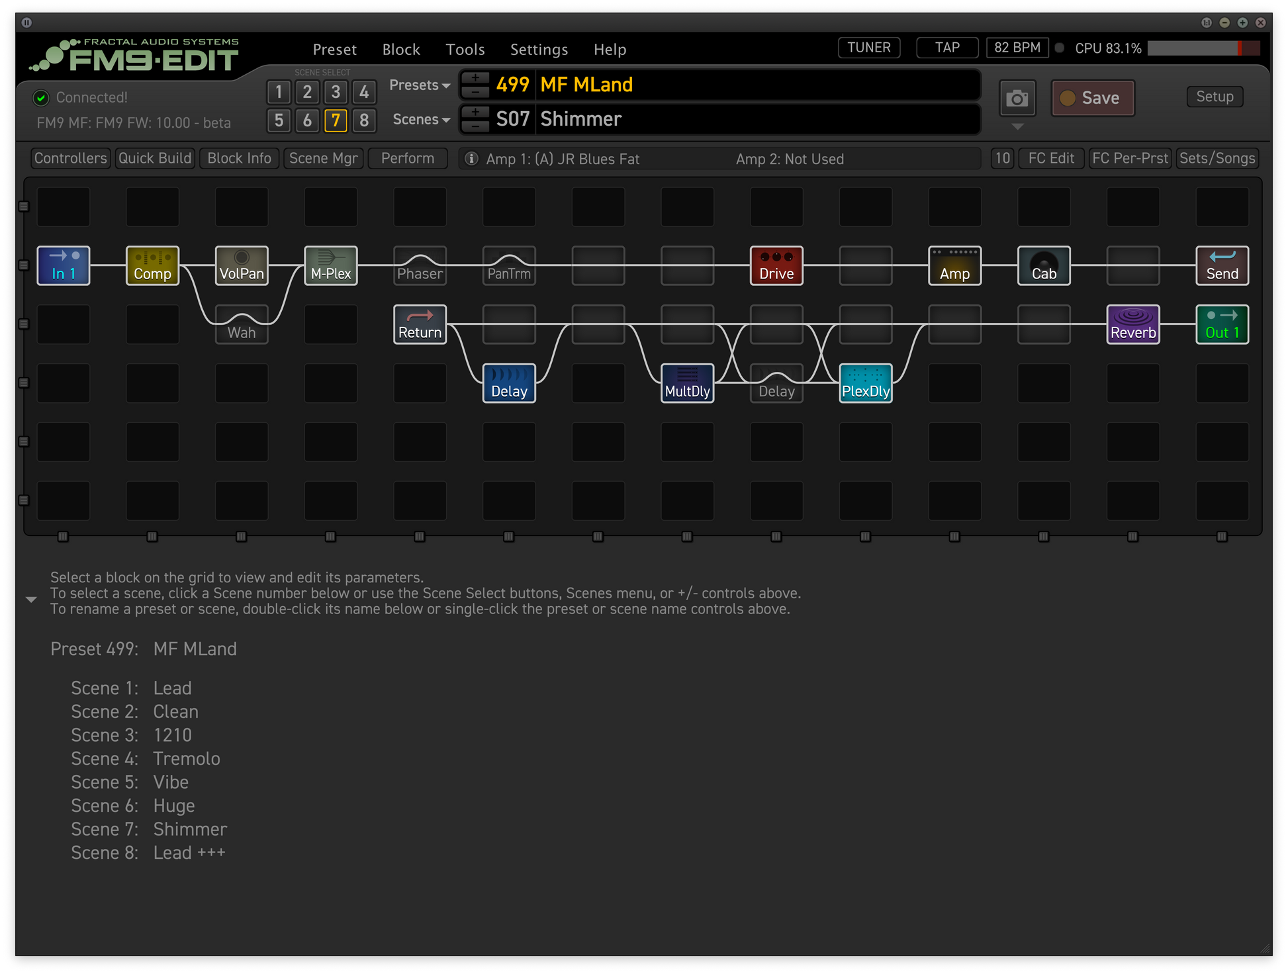Select the Reverb block

pos(1132,325)
